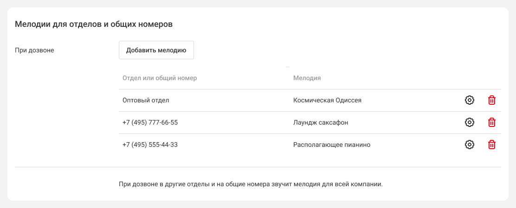Image resolution: width=516 pixels, height=208 pixels.
Task: Click the Мелодия column header
Action: pos(307,78)
